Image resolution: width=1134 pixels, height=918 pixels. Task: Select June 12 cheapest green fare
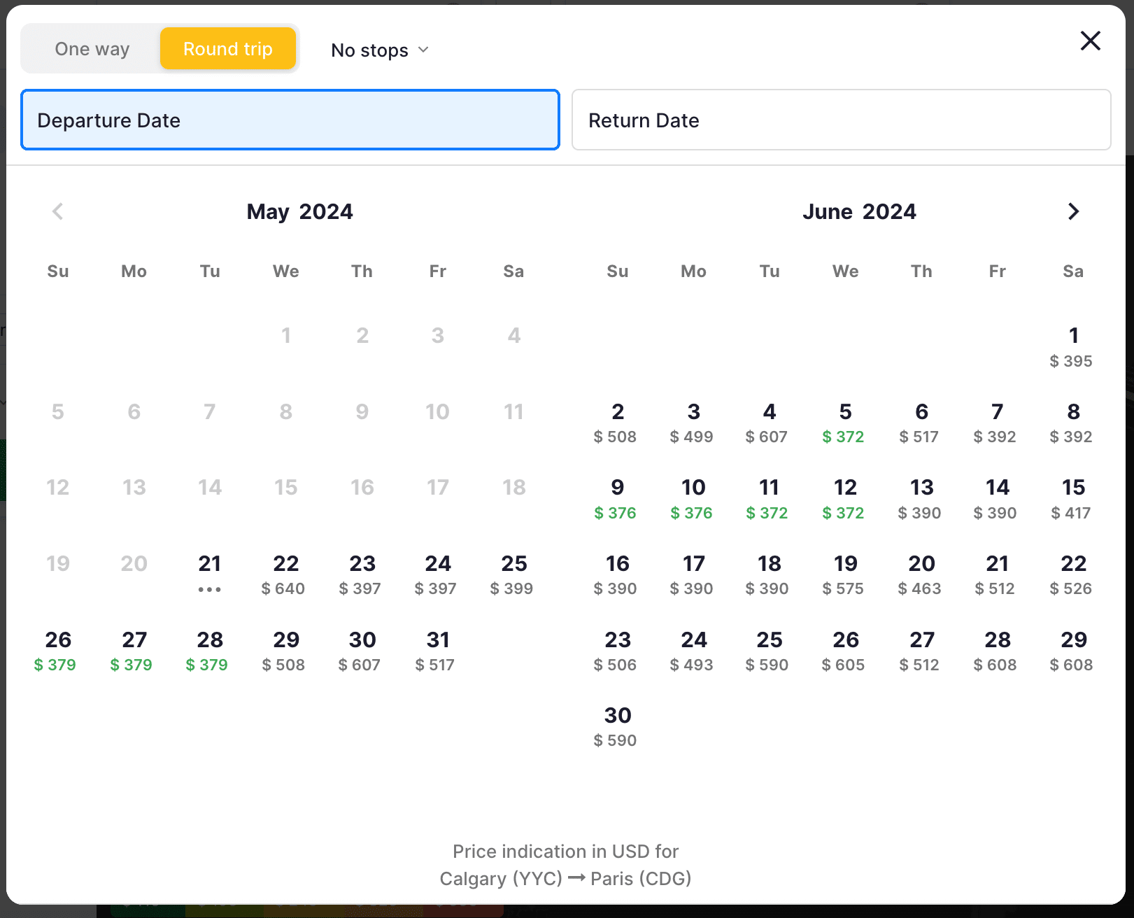844,498
